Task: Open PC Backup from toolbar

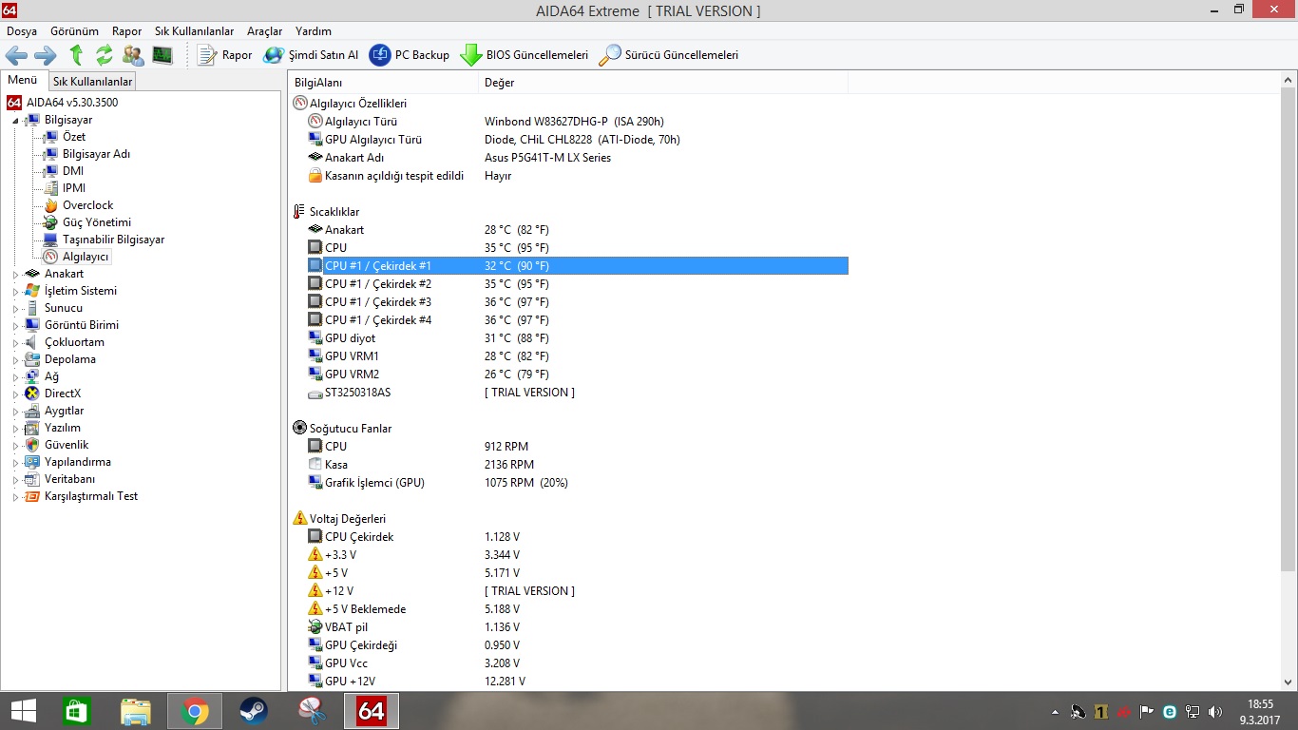Action: 410,55
